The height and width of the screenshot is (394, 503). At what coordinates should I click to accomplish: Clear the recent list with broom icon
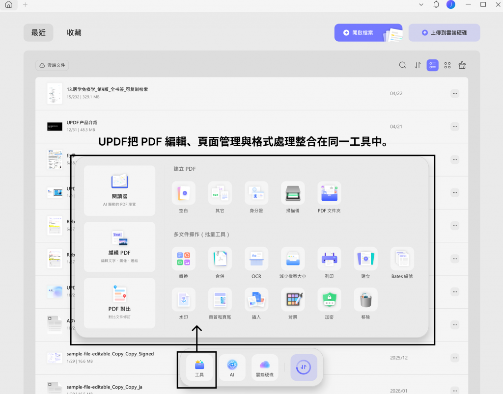pyautogui.click(x=462, y=65)
